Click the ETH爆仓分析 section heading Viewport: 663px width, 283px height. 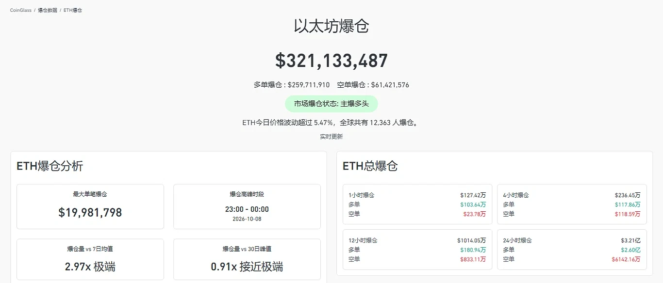click(50, 166)
